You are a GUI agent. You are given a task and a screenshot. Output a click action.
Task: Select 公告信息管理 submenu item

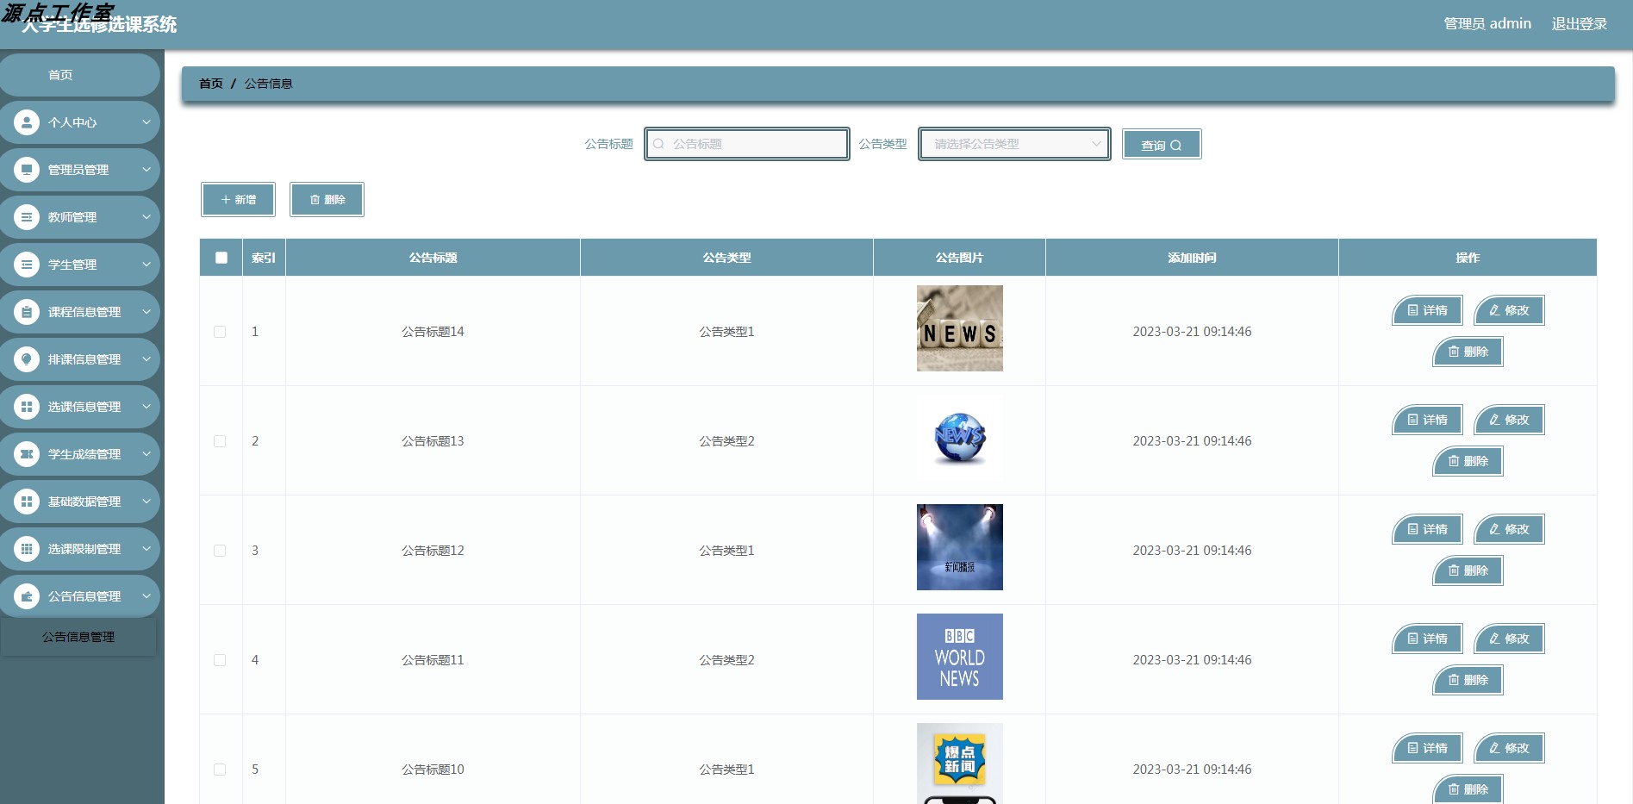[x=78, y=638]
